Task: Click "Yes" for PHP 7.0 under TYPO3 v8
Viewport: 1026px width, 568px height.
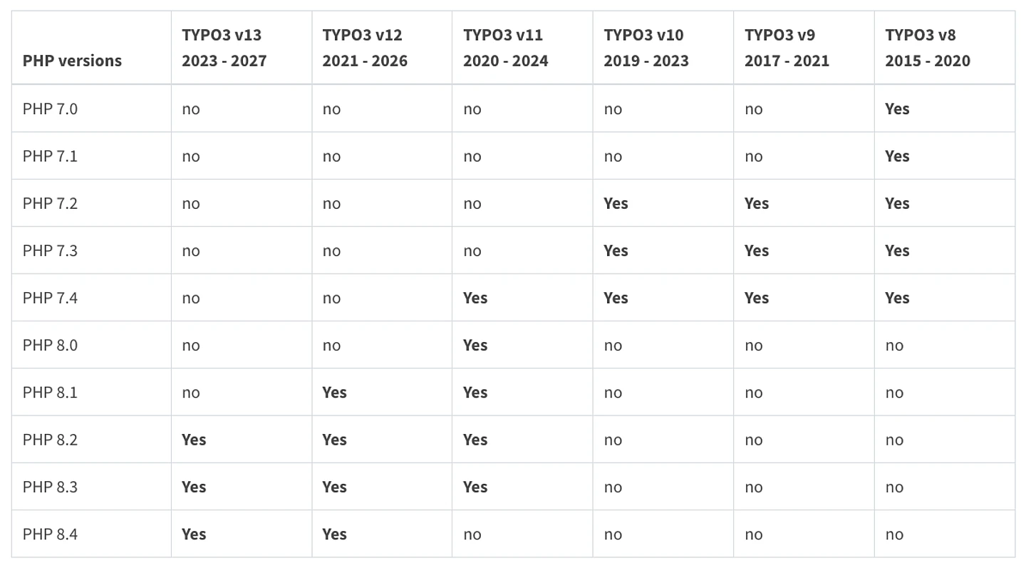Action: [897, 109]
